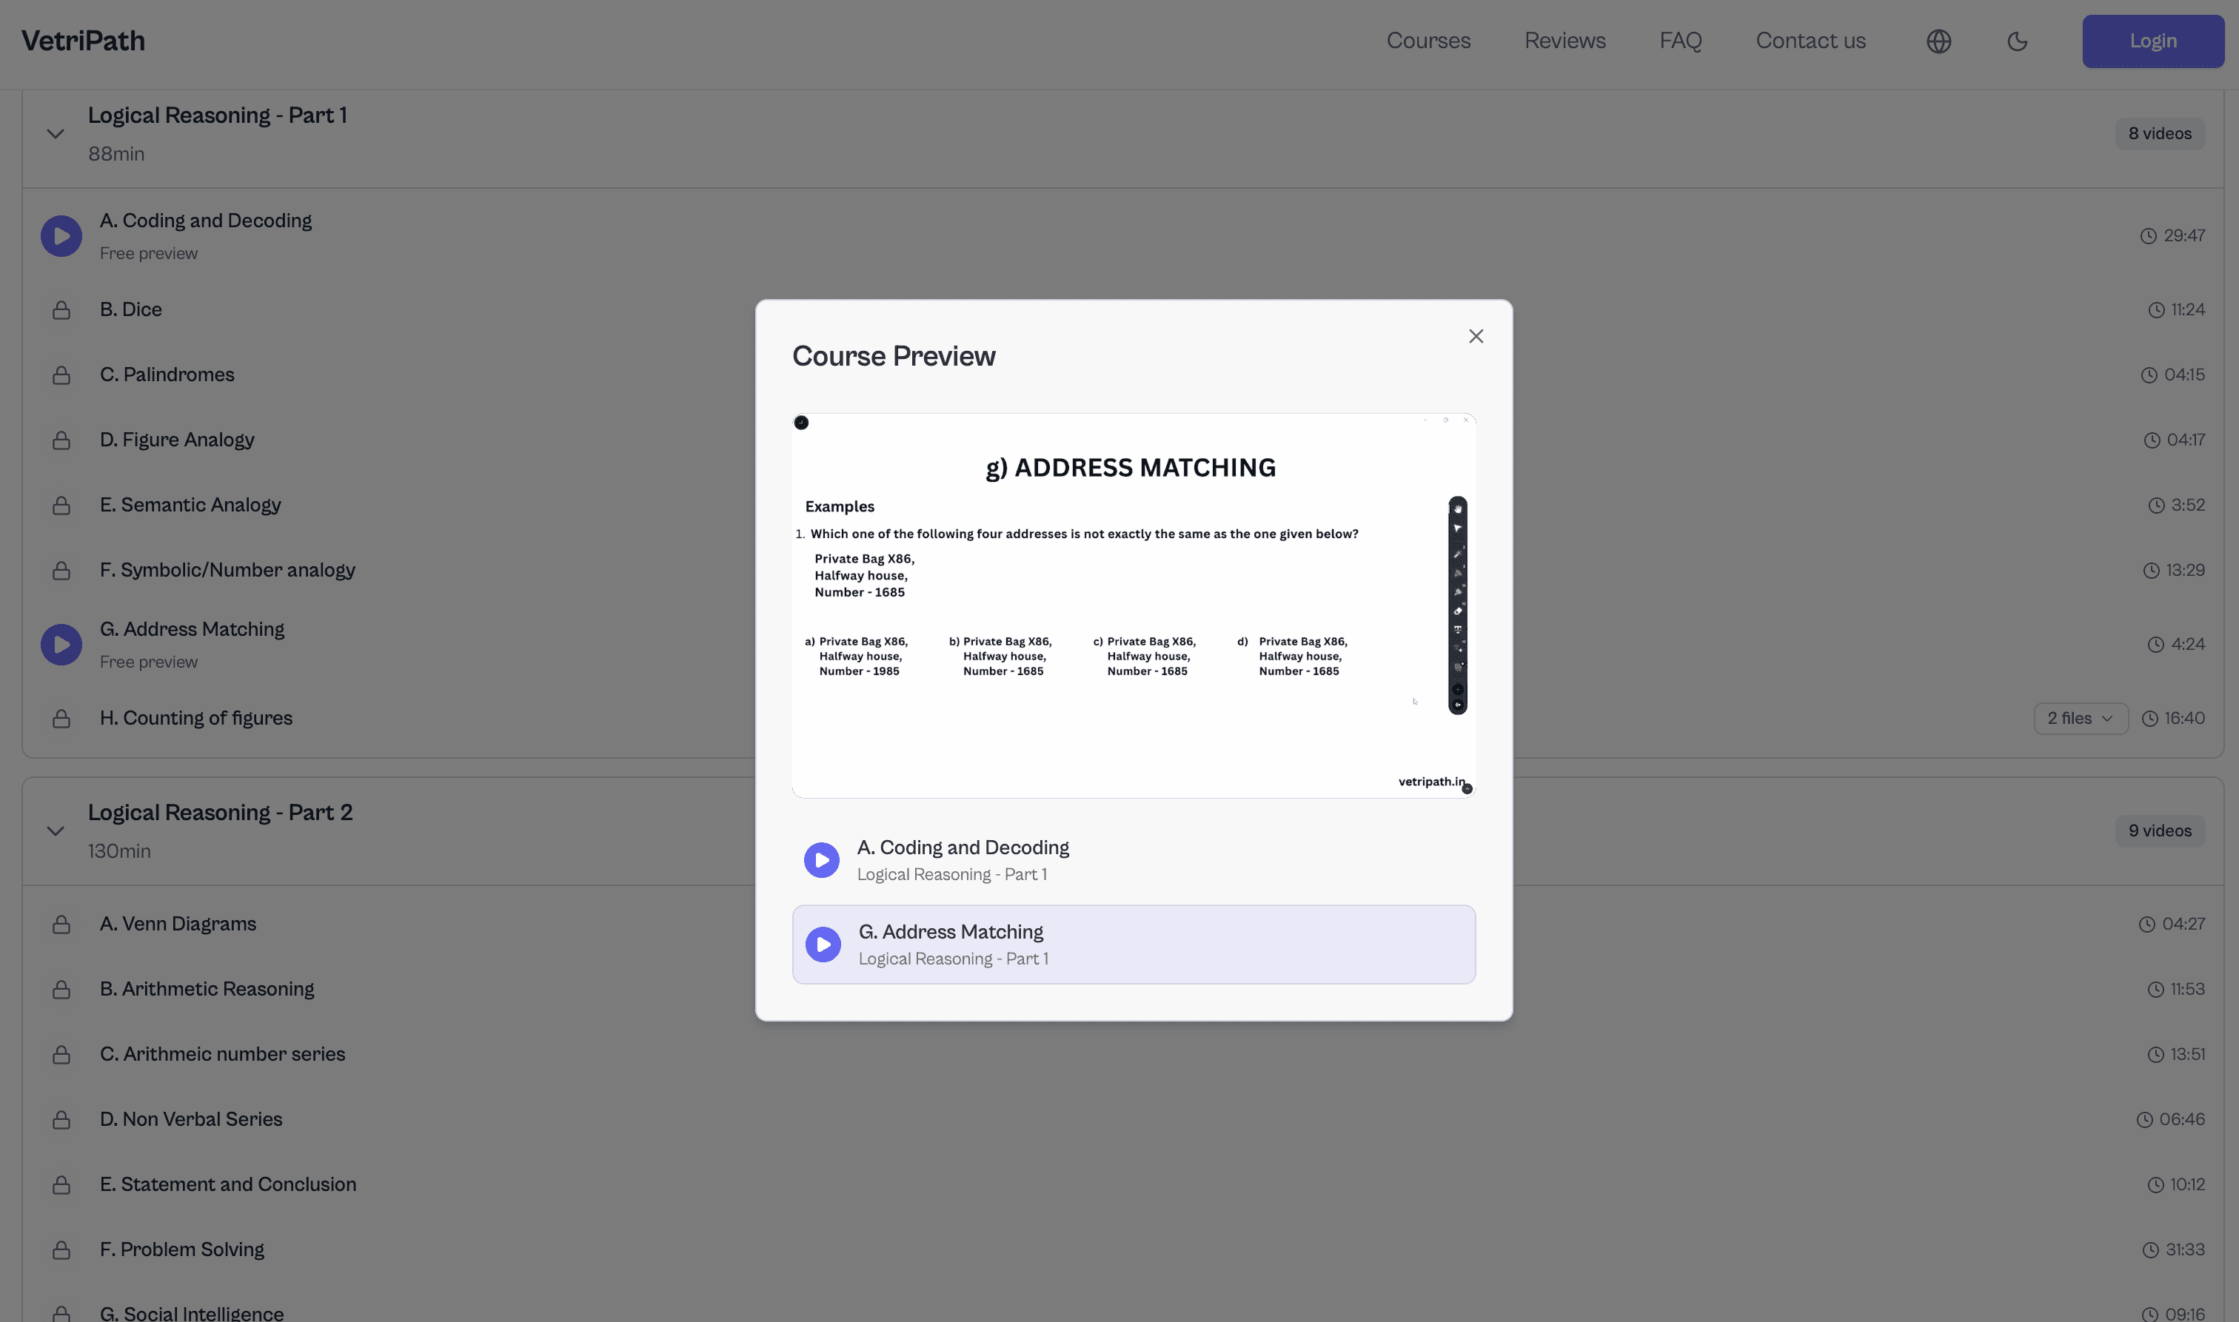Screen dimensions: 2239x1322
Task: Click the Login button
Action: click(x=2152, y=41)
